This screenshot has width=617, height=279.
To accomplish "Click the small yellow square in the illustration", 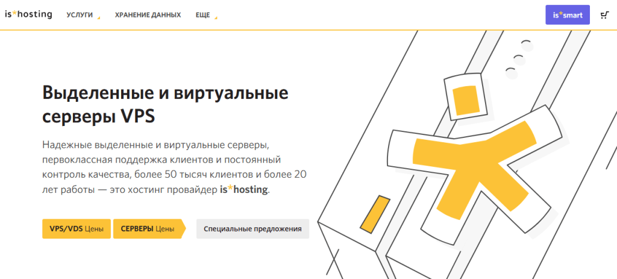I will tap(464, 100).
